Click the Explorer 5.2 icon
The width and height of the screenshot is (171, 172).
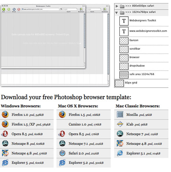pos(62,163)
